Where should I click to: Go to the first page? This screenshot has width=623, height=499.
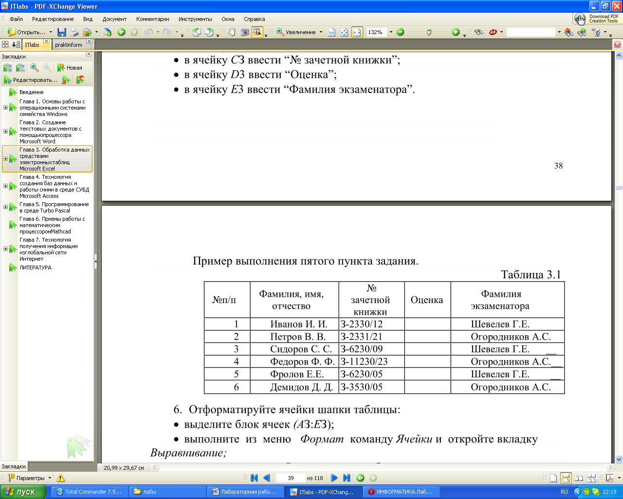click(x=254, y=478)
